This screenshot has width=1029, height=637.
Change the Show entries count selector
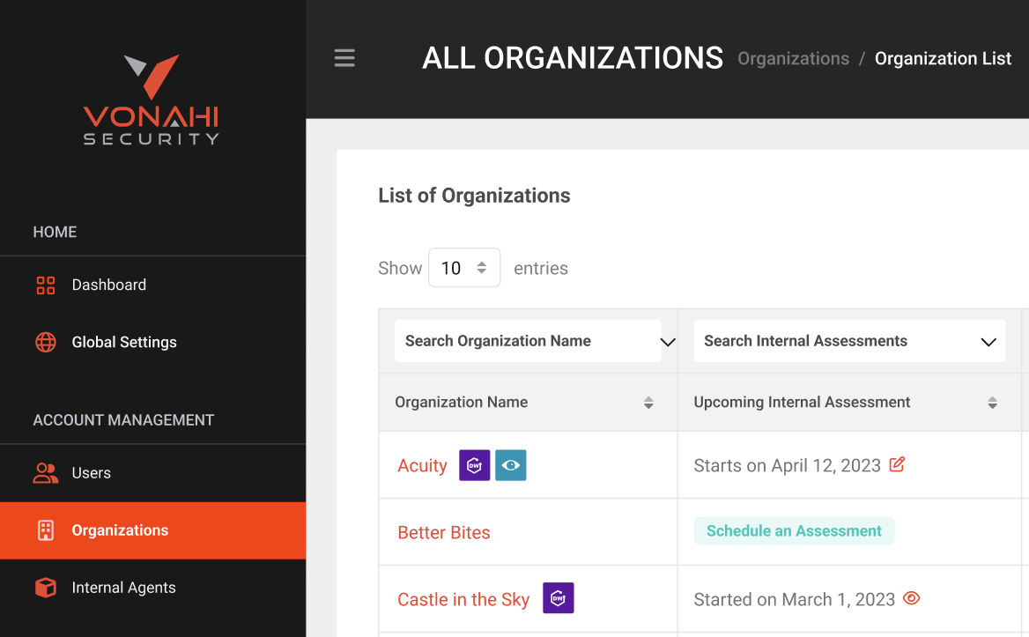click(464, 268)
